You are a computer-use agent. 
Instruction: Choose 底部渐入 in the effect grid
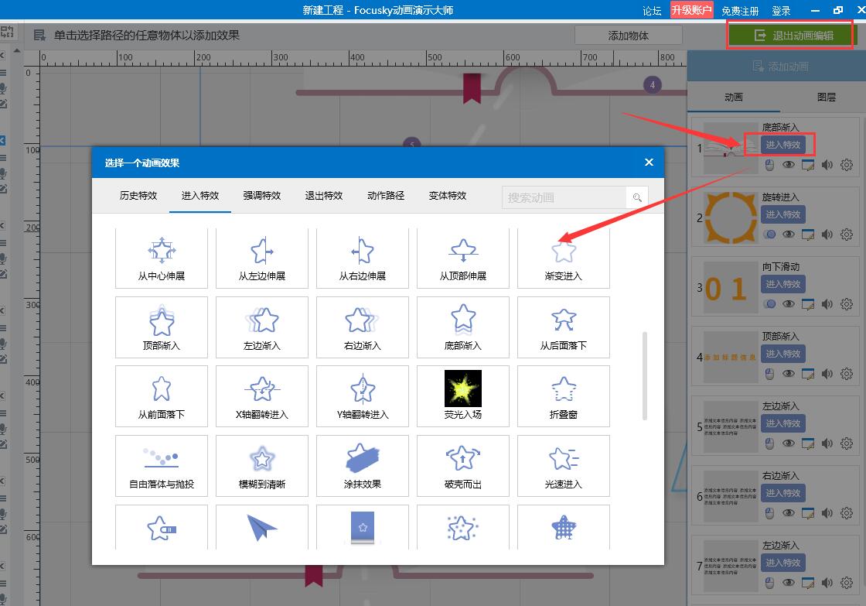pyautogui.click(x=463, y=327)
